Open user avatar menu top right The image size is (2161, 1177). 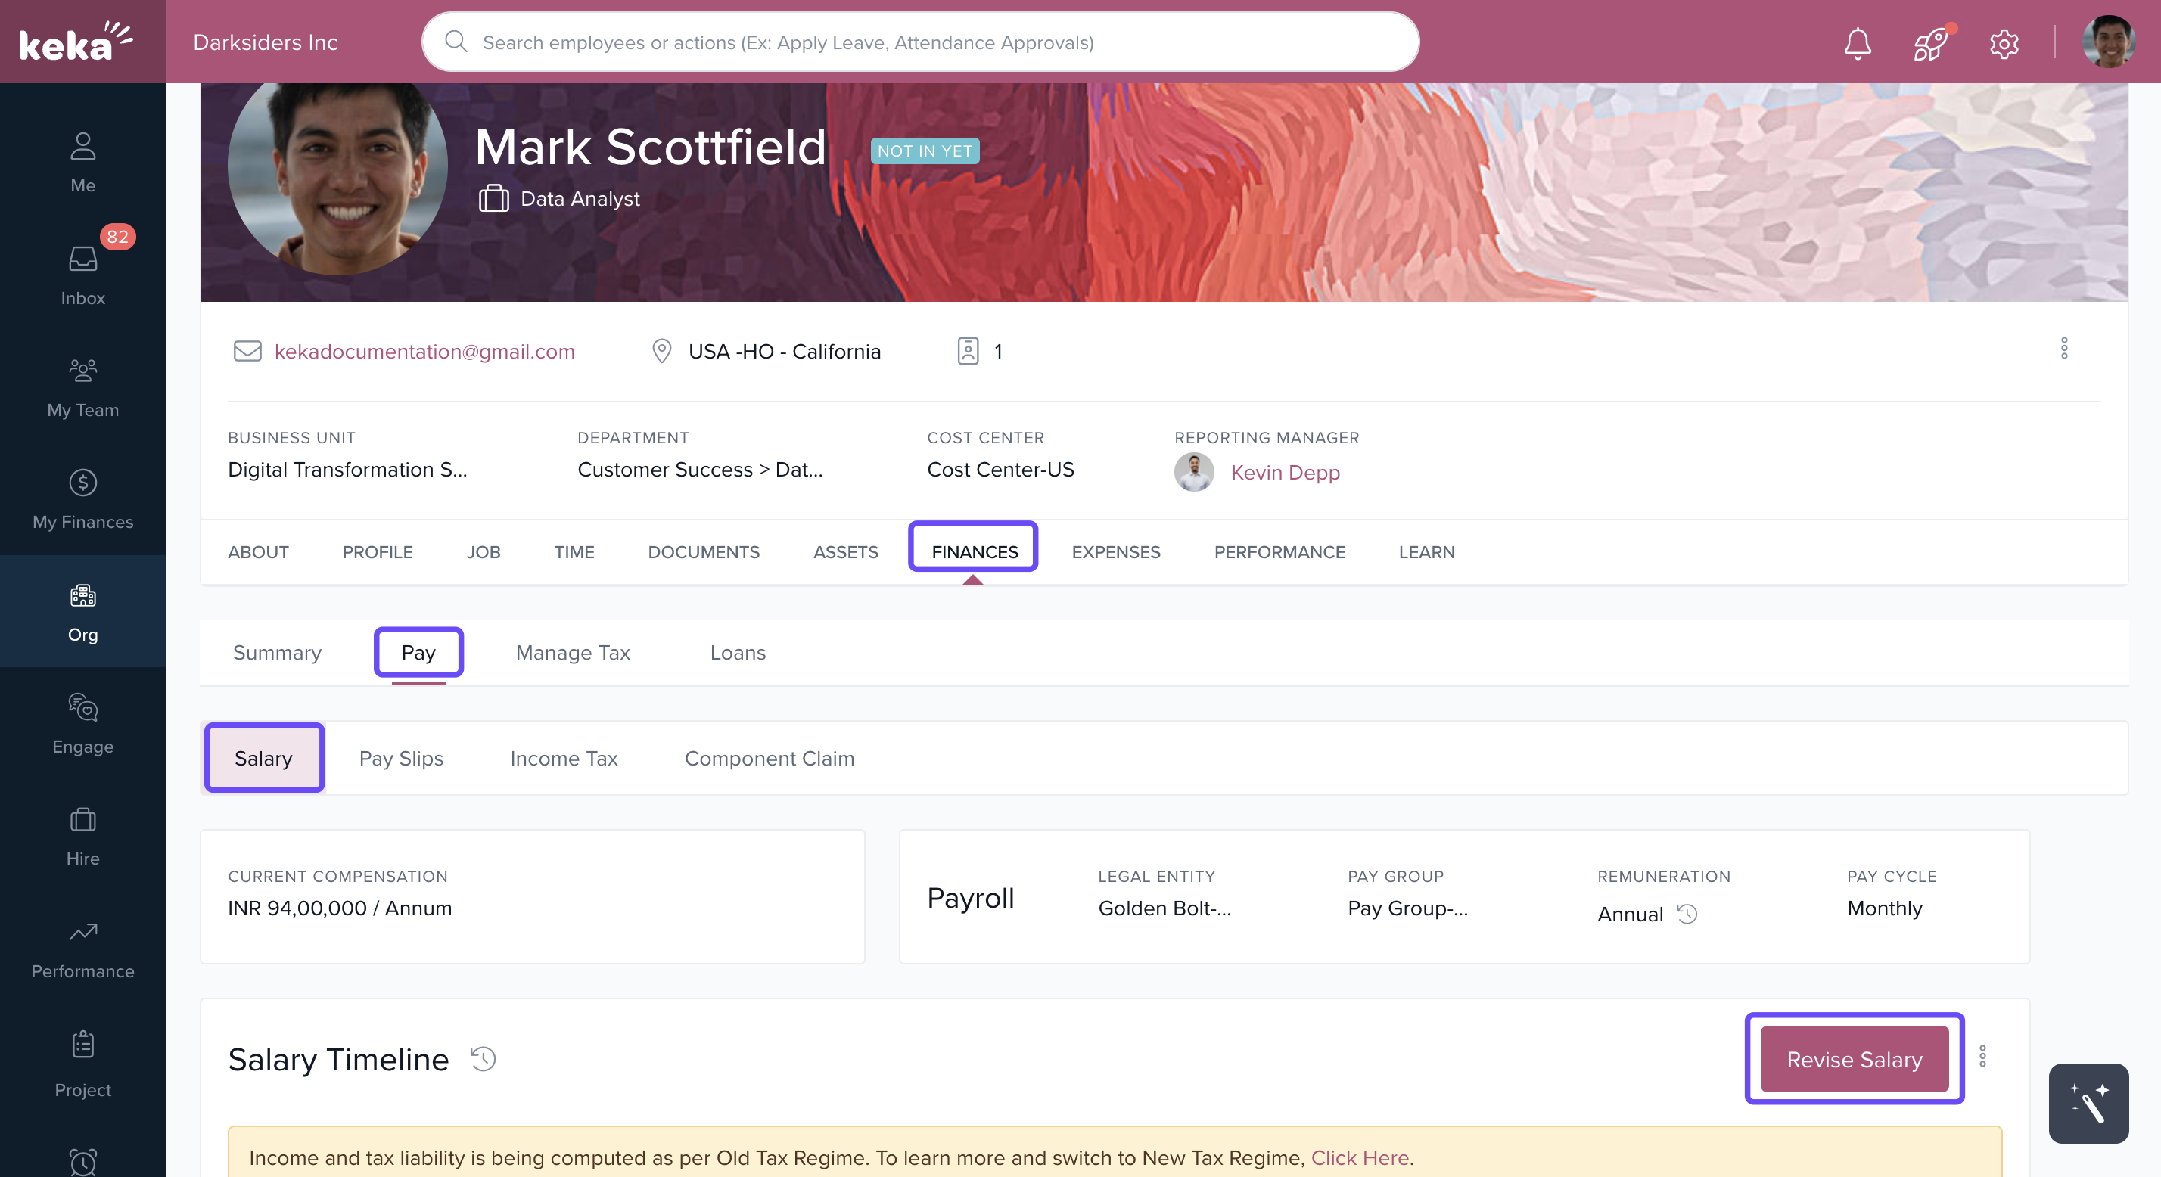tap(2108, 42)
